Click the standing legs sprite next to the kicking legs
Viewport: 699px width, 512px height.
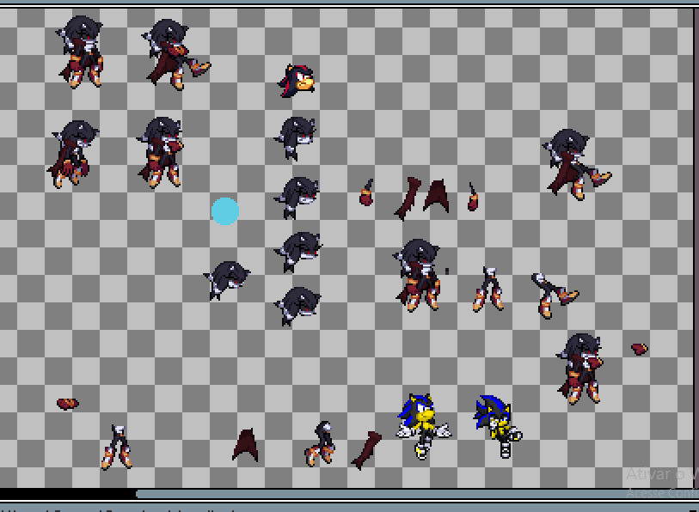point(488,289)
